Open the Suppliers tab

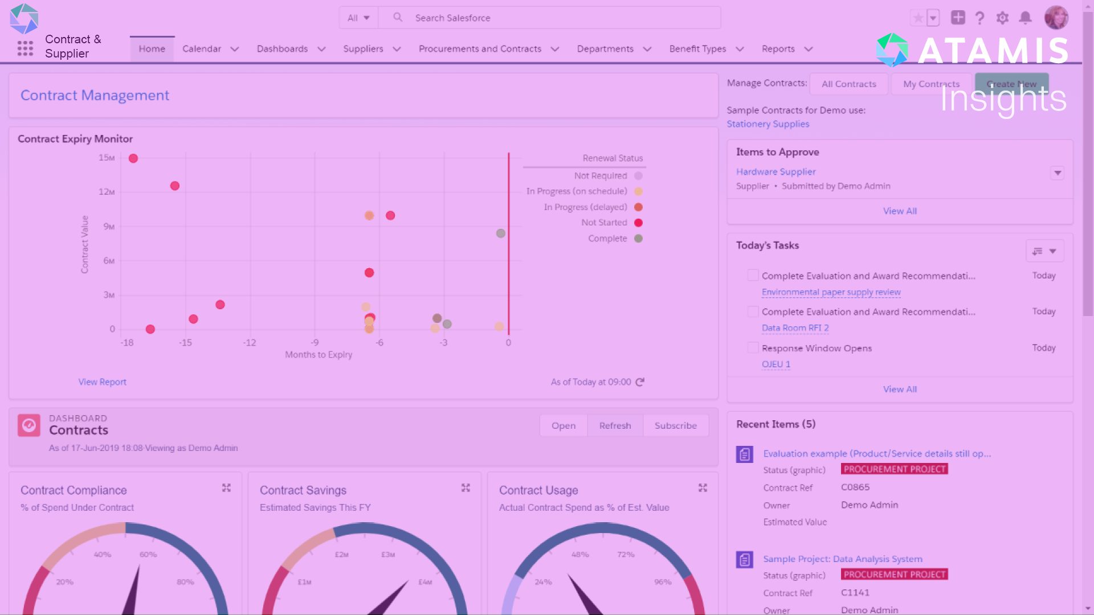pos(363,49)
